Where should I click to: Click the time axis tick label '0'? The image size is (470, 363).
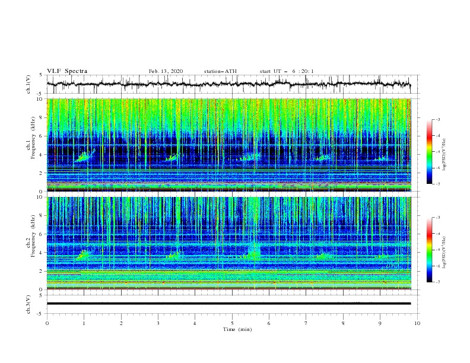[x=47, y=323]
